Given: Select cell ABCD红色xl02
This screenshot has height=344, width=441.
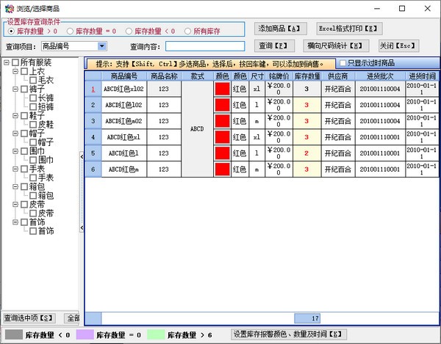Looking at the screenshot, I should (x=124, y=89).
